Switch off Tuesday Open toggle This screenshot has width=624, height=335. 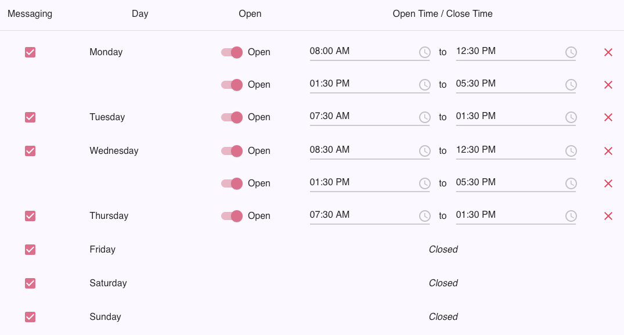232,117
